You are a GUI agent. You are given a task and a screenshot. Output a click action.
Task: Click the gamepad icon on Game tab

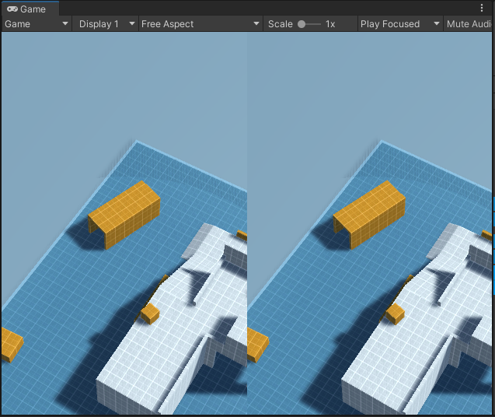tap(12, 9)
